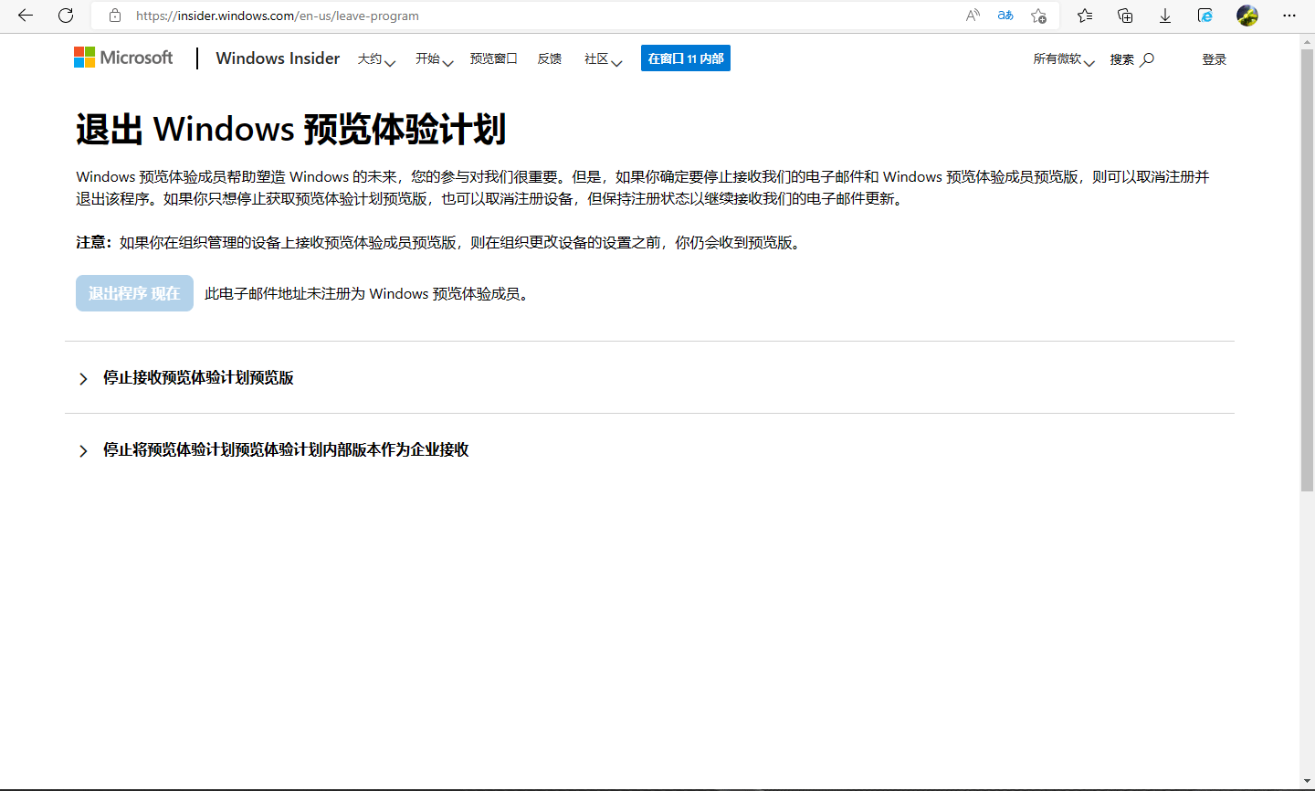
Task: Open the Favorites list icon
Action: tap(1085, 16)
